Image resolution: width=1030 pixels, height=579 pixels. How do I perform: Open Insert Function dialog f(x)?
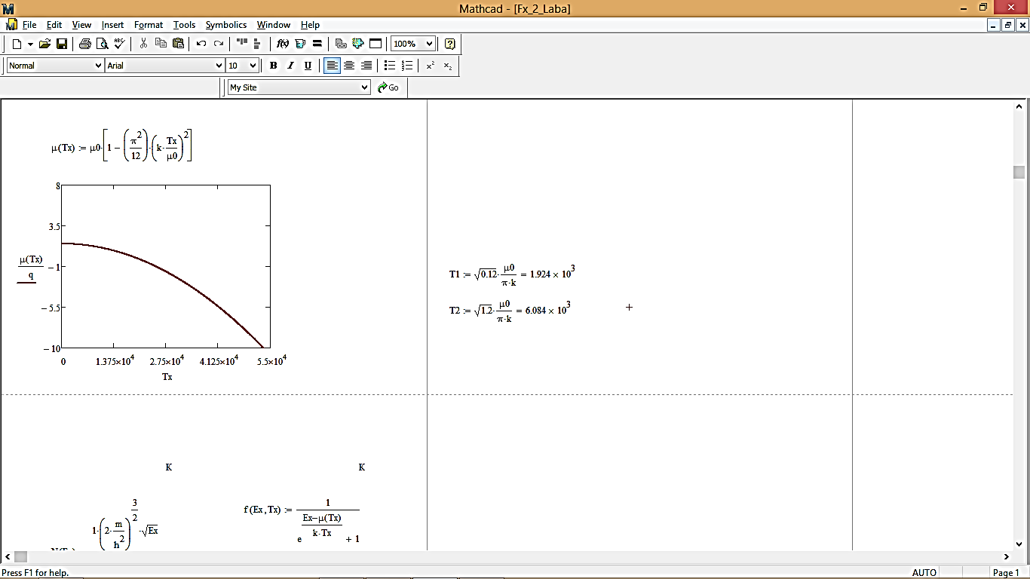coord(283,44)
